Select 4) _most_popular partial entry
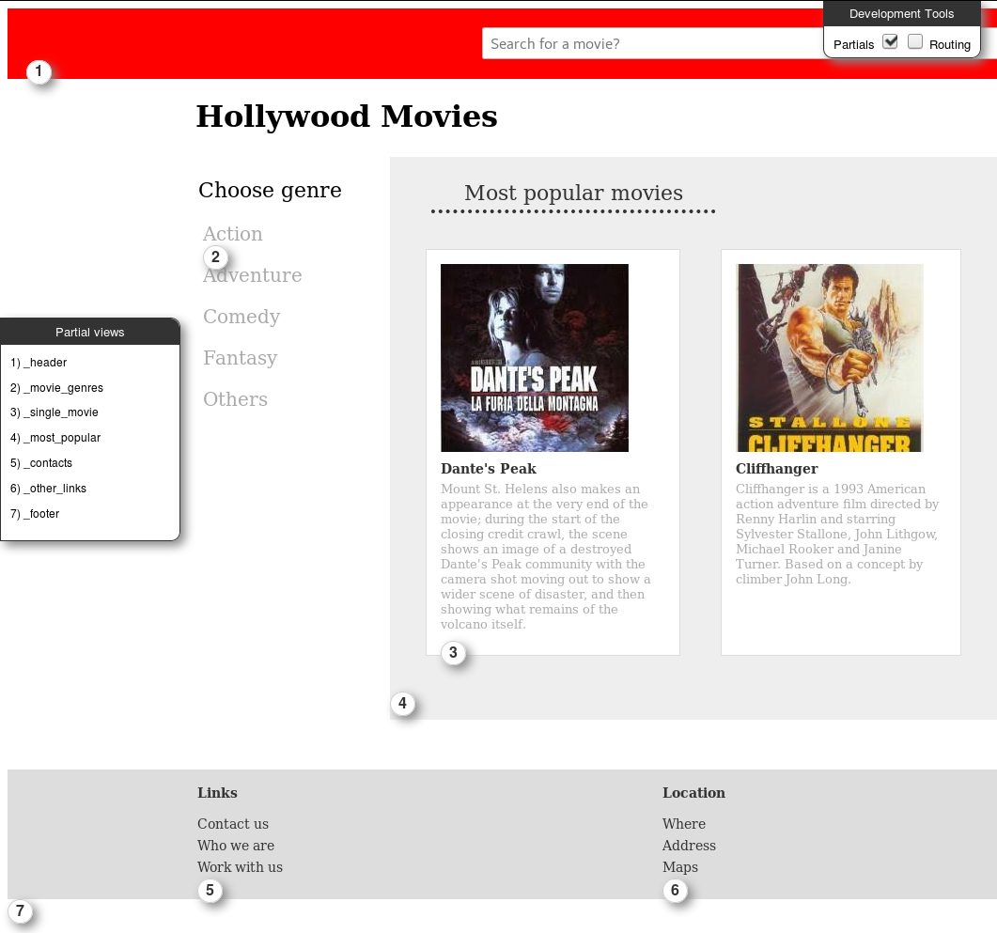This screenshot has height=933, width=997. click(x=55, y=438)
